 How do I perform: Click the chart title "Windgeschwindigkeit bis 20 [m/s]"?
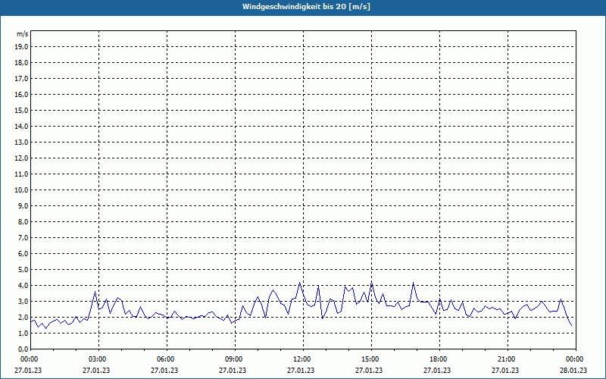(x=307, y=7)
